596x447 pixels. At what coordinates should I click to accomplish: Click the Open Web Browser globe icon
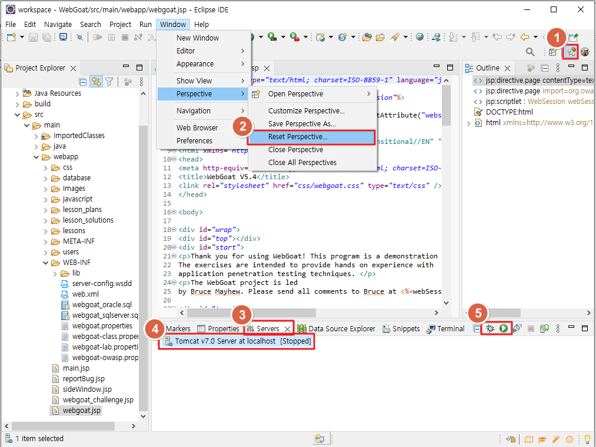tap(419, 37)
